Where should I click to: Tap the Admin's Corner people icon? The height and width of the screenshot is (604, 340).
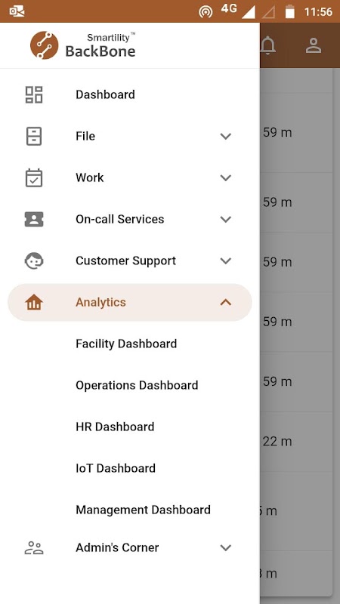tap(34, 548)
